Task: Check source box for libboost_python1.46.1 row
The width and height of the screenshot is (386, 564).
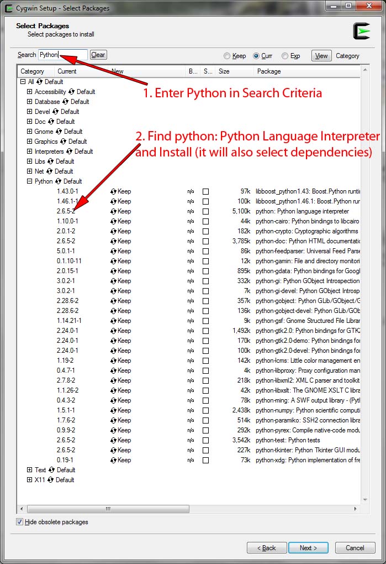Action: 206,201
